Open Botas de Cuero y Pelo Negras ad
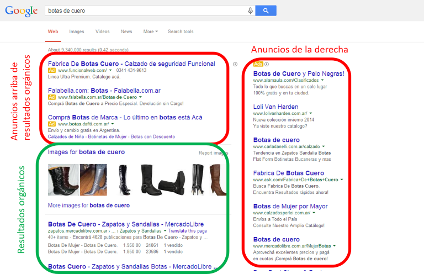Screen dimensions: 424x274 (x=299, y=73)
